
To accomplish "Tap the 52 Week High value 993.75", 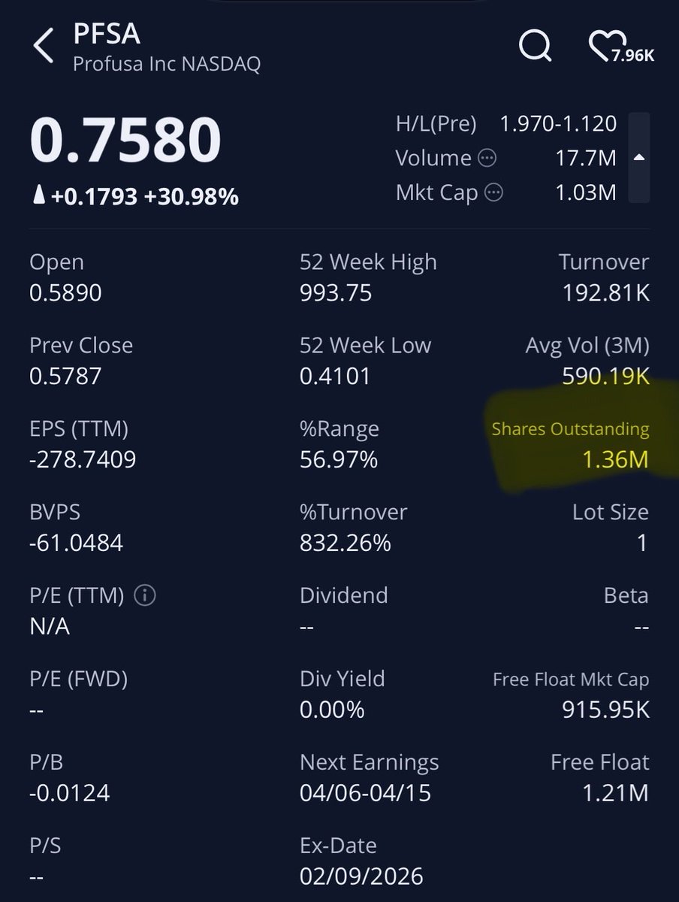I will 336,292.
